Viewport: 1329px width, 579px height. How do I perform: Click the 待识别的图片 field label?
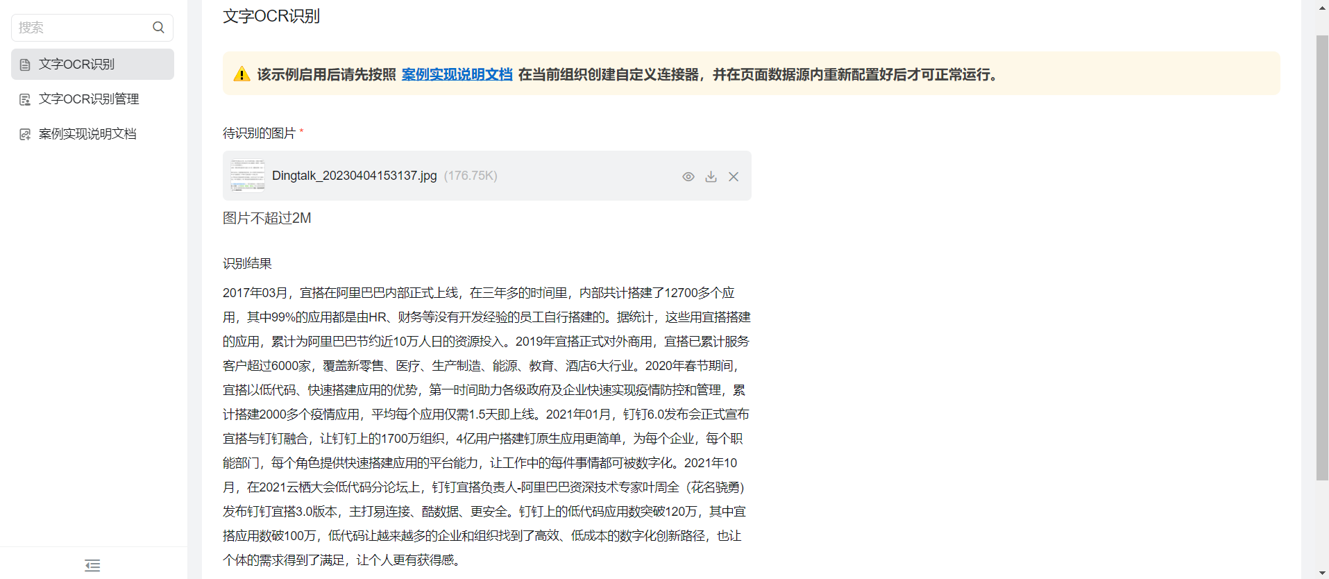pos(259,133)
